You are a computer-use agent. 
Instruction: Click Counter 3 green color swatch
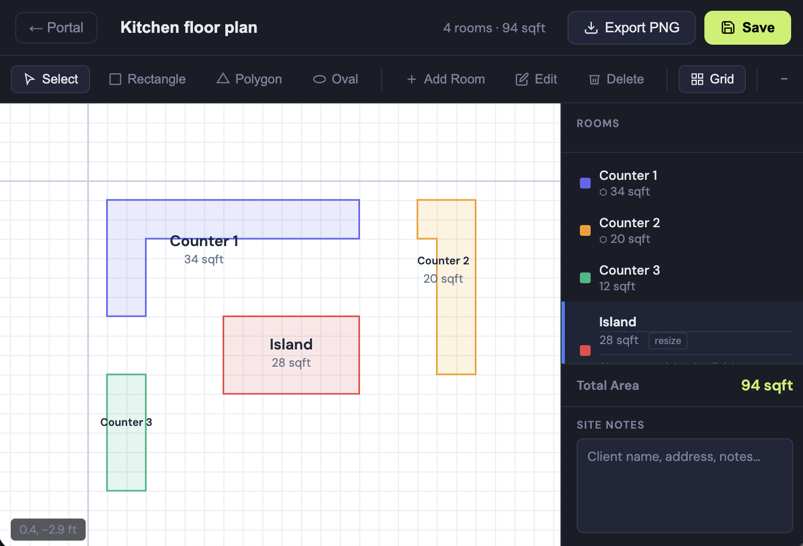pyautogui.click(x=585, y=278)
